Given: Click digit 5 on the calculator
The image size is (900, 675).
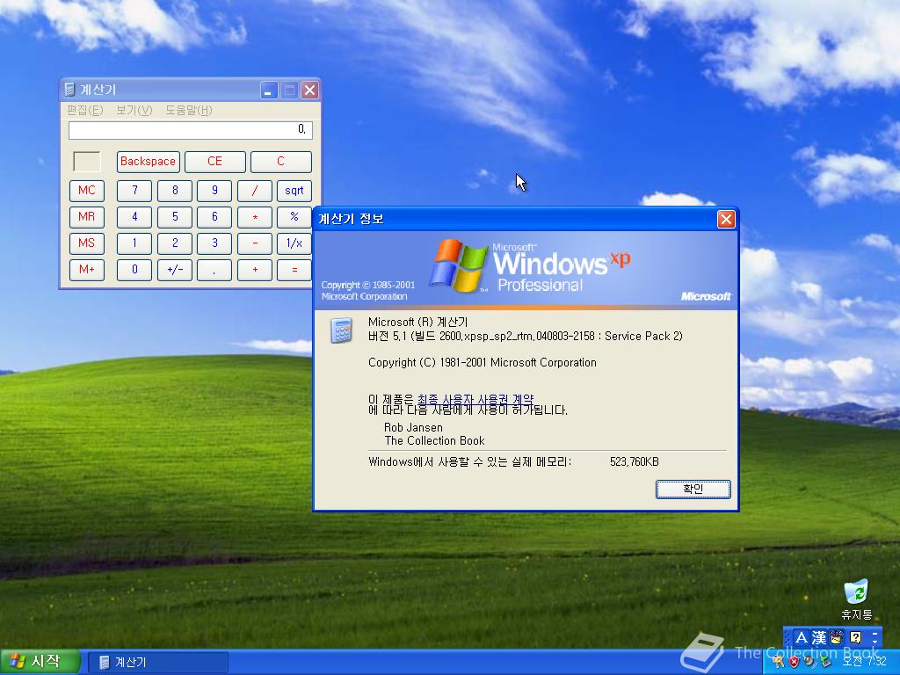Looking at the screenshot, I should coord(175,217).
